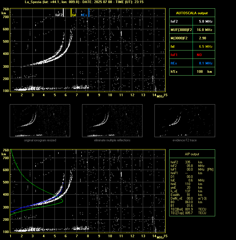Click the [PN] flag beside foF1 in AIP
236x240 pixels.
pyautogui.click(x=210, y=169)
